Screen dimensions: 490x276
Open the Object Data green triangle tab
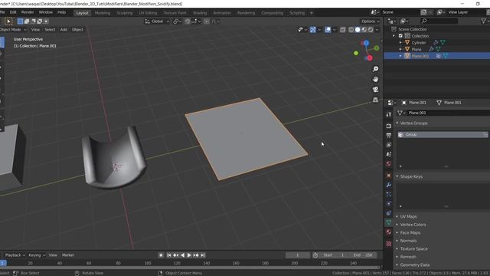click(x=388, y=222)
